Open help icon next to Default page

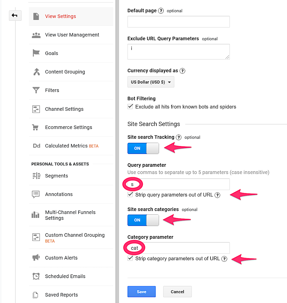click(x=161, y=11)
